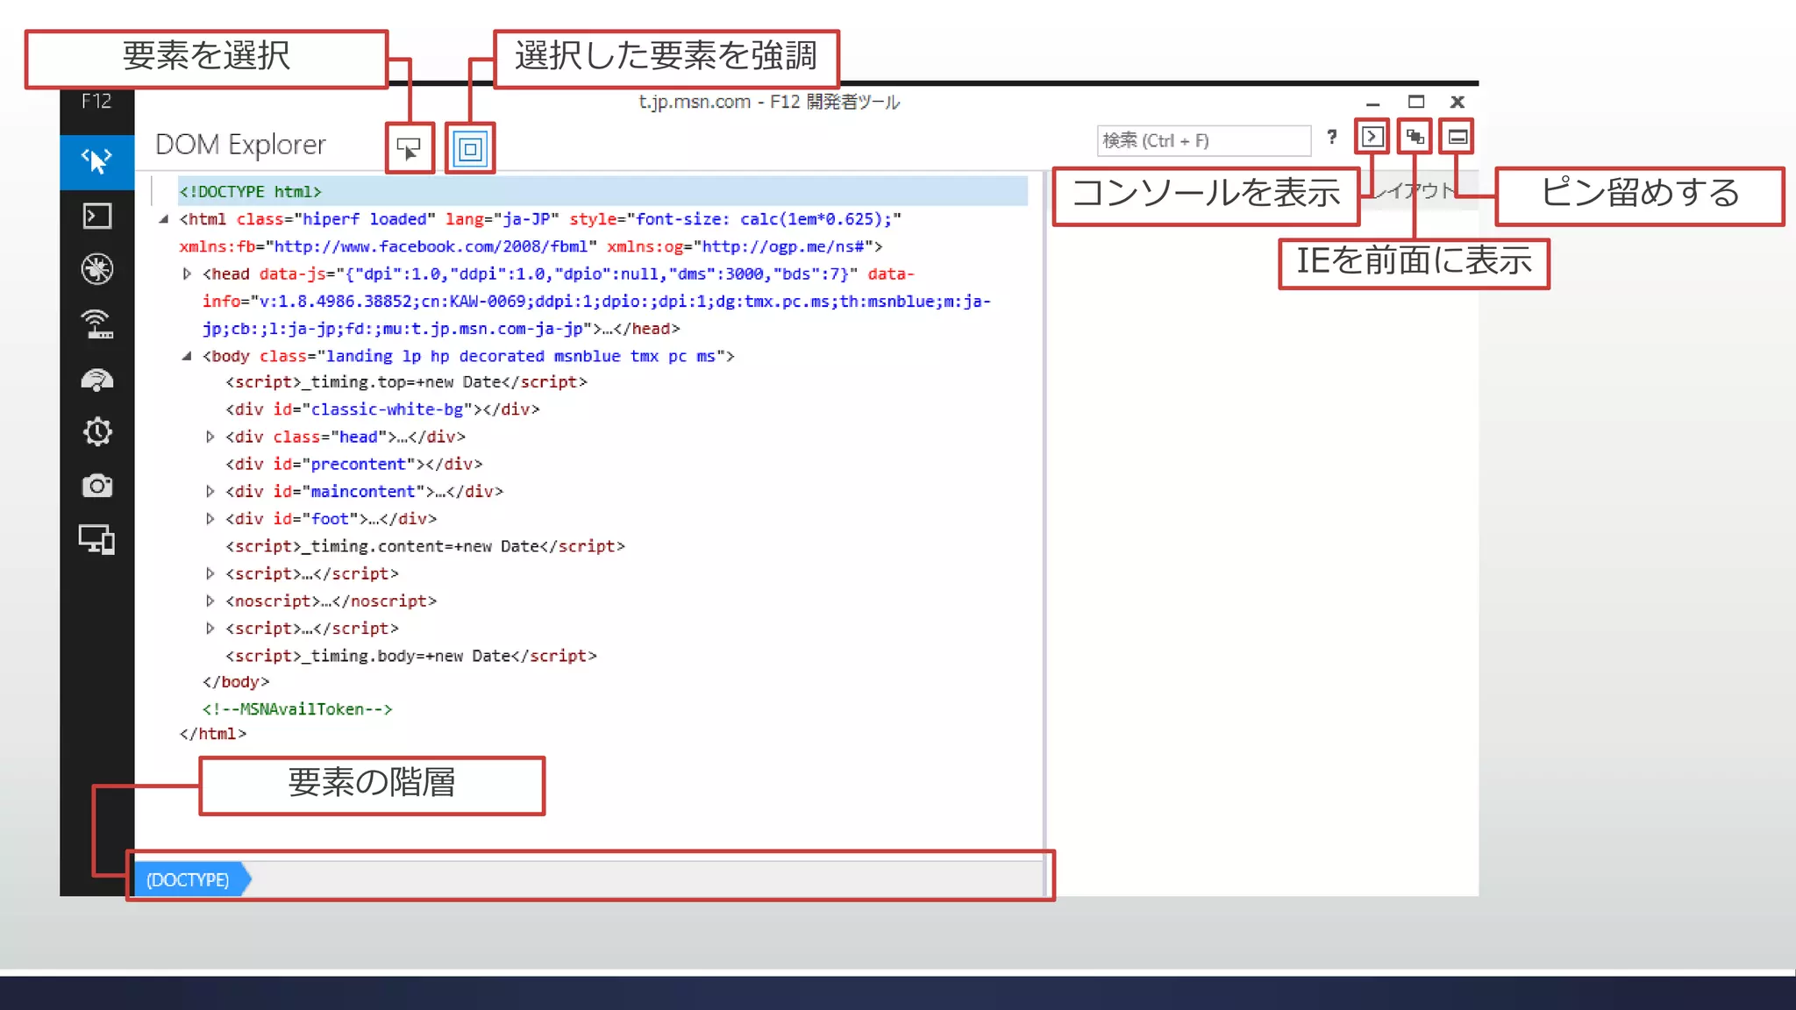Bring IE to front icon
The height and width of the screenshot is (1010, 1796).
pos(1415,137)
